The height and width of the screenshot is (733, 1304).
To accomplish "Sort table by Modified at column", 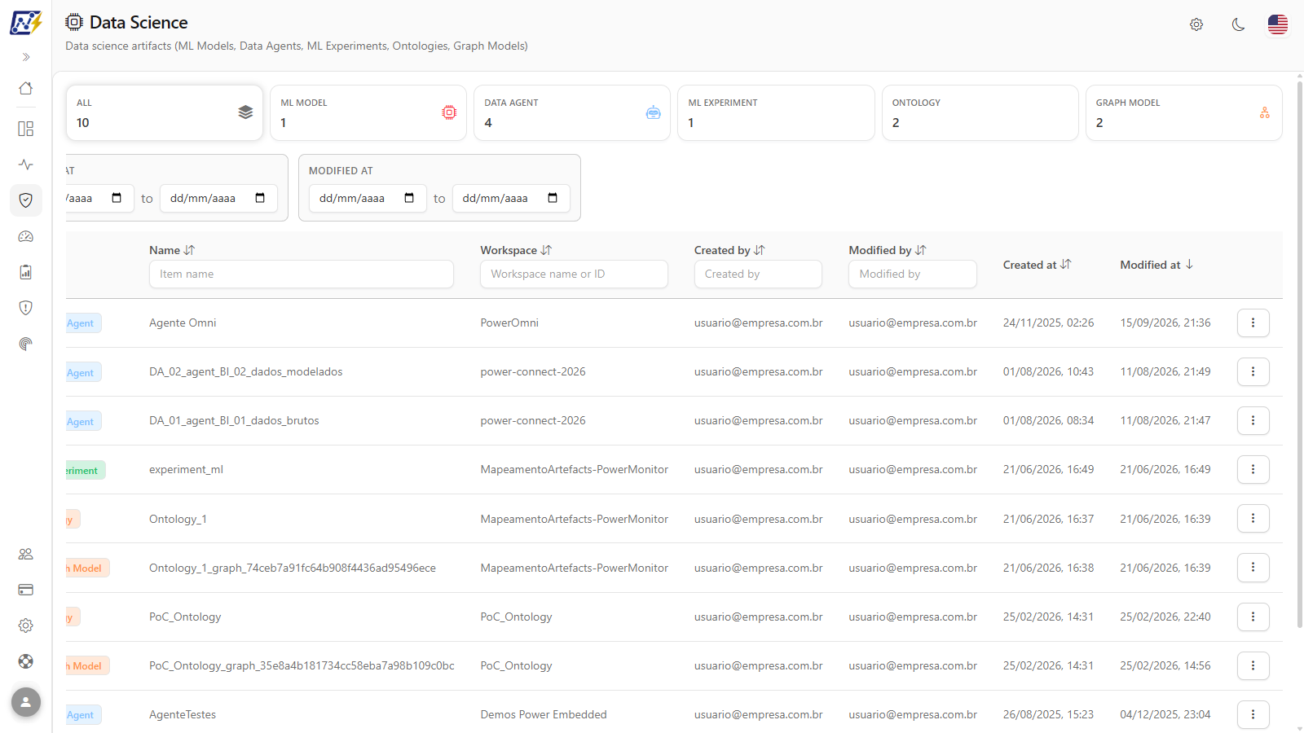I will coord(1156,265).
